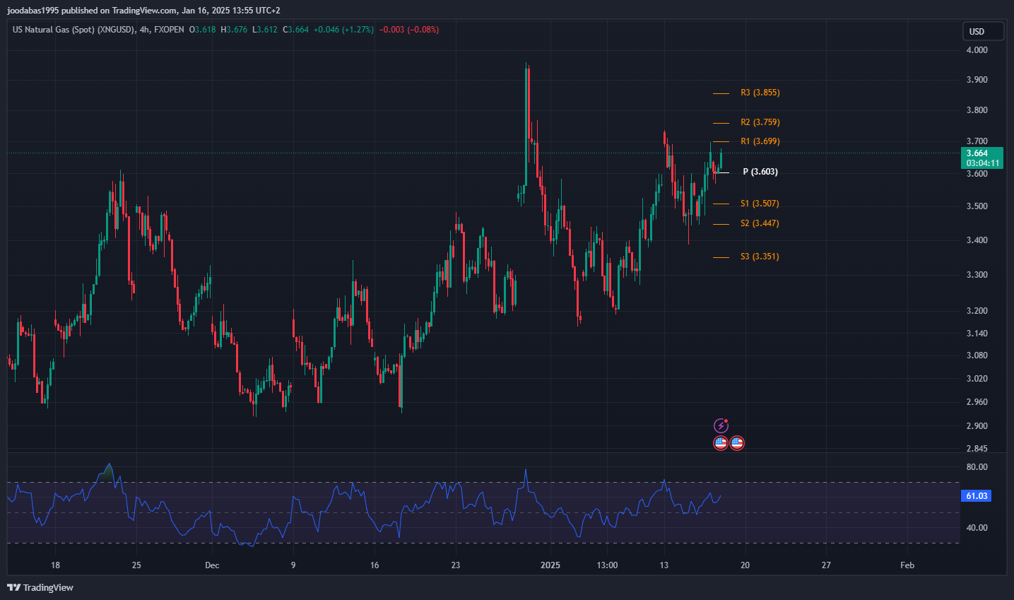
Task: Open the USD currency selector
Action: 982,31
